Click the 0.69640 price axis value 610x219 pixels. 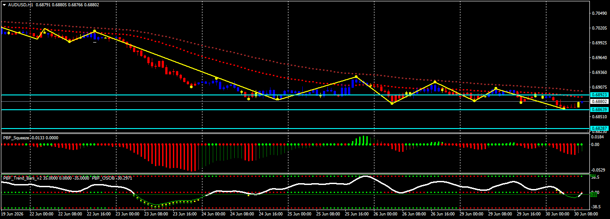(599, 58)
